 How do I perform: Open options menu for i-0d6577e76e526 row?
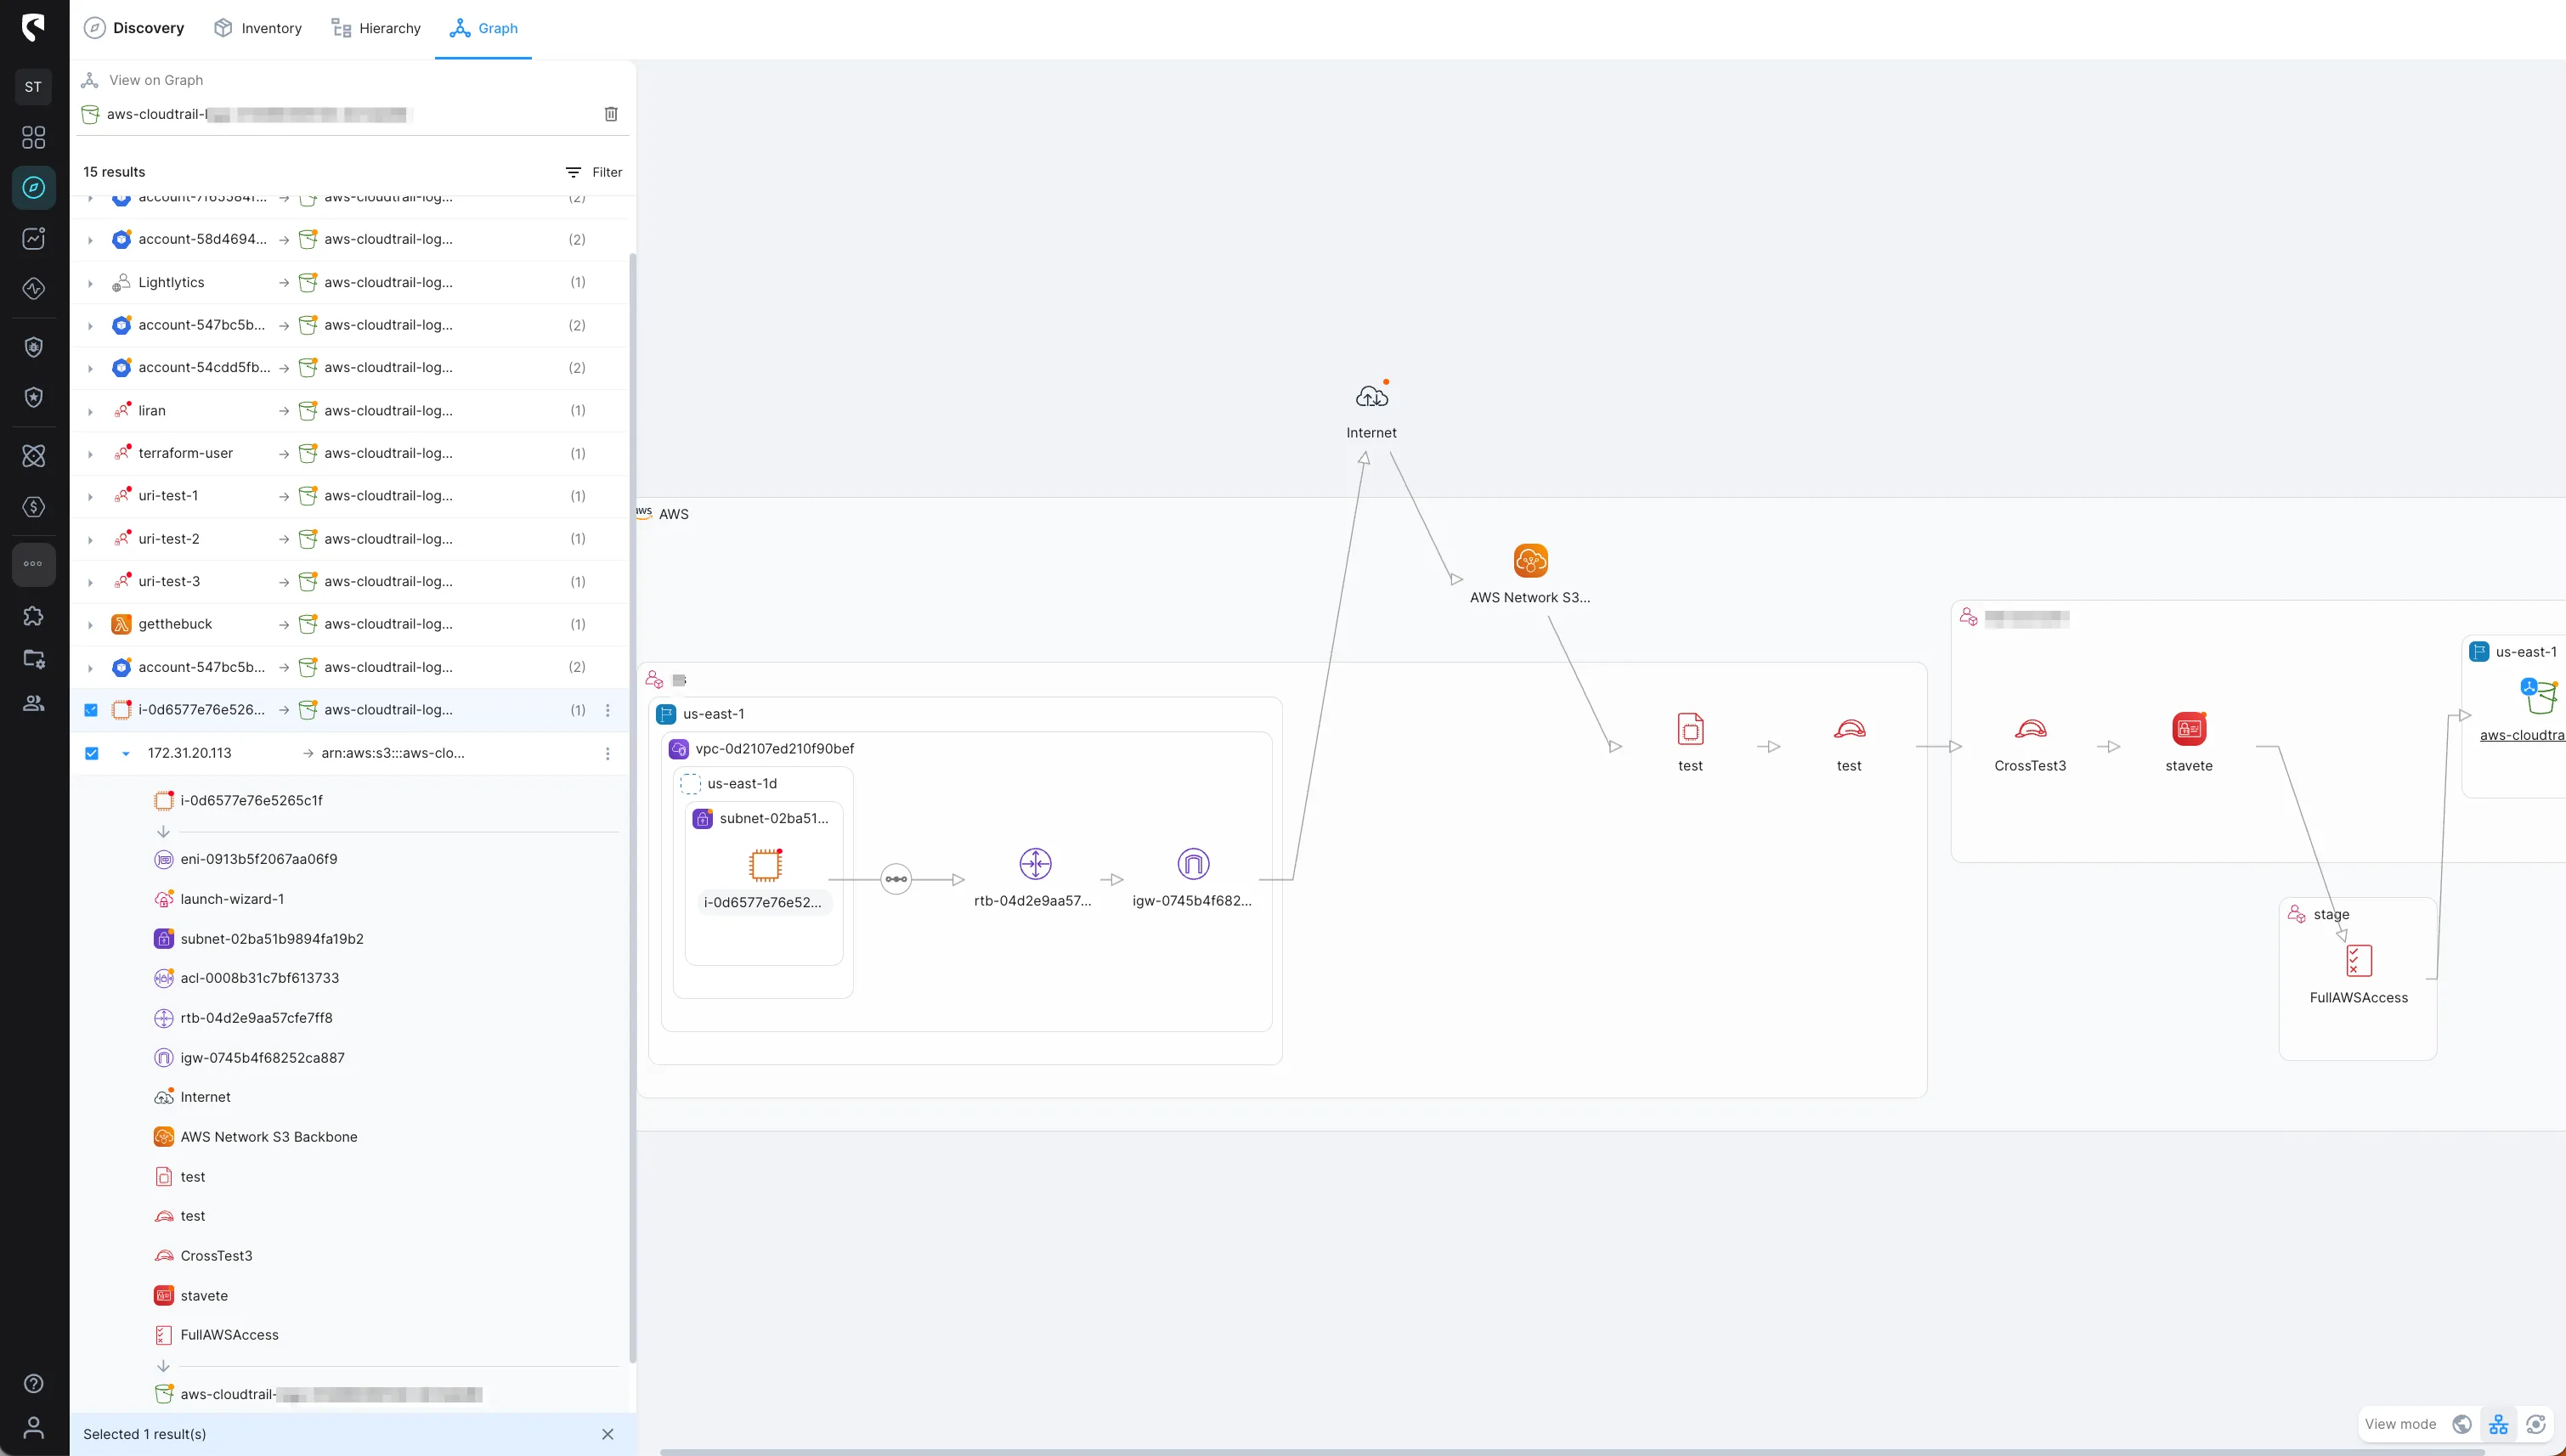tap(607, 710)
